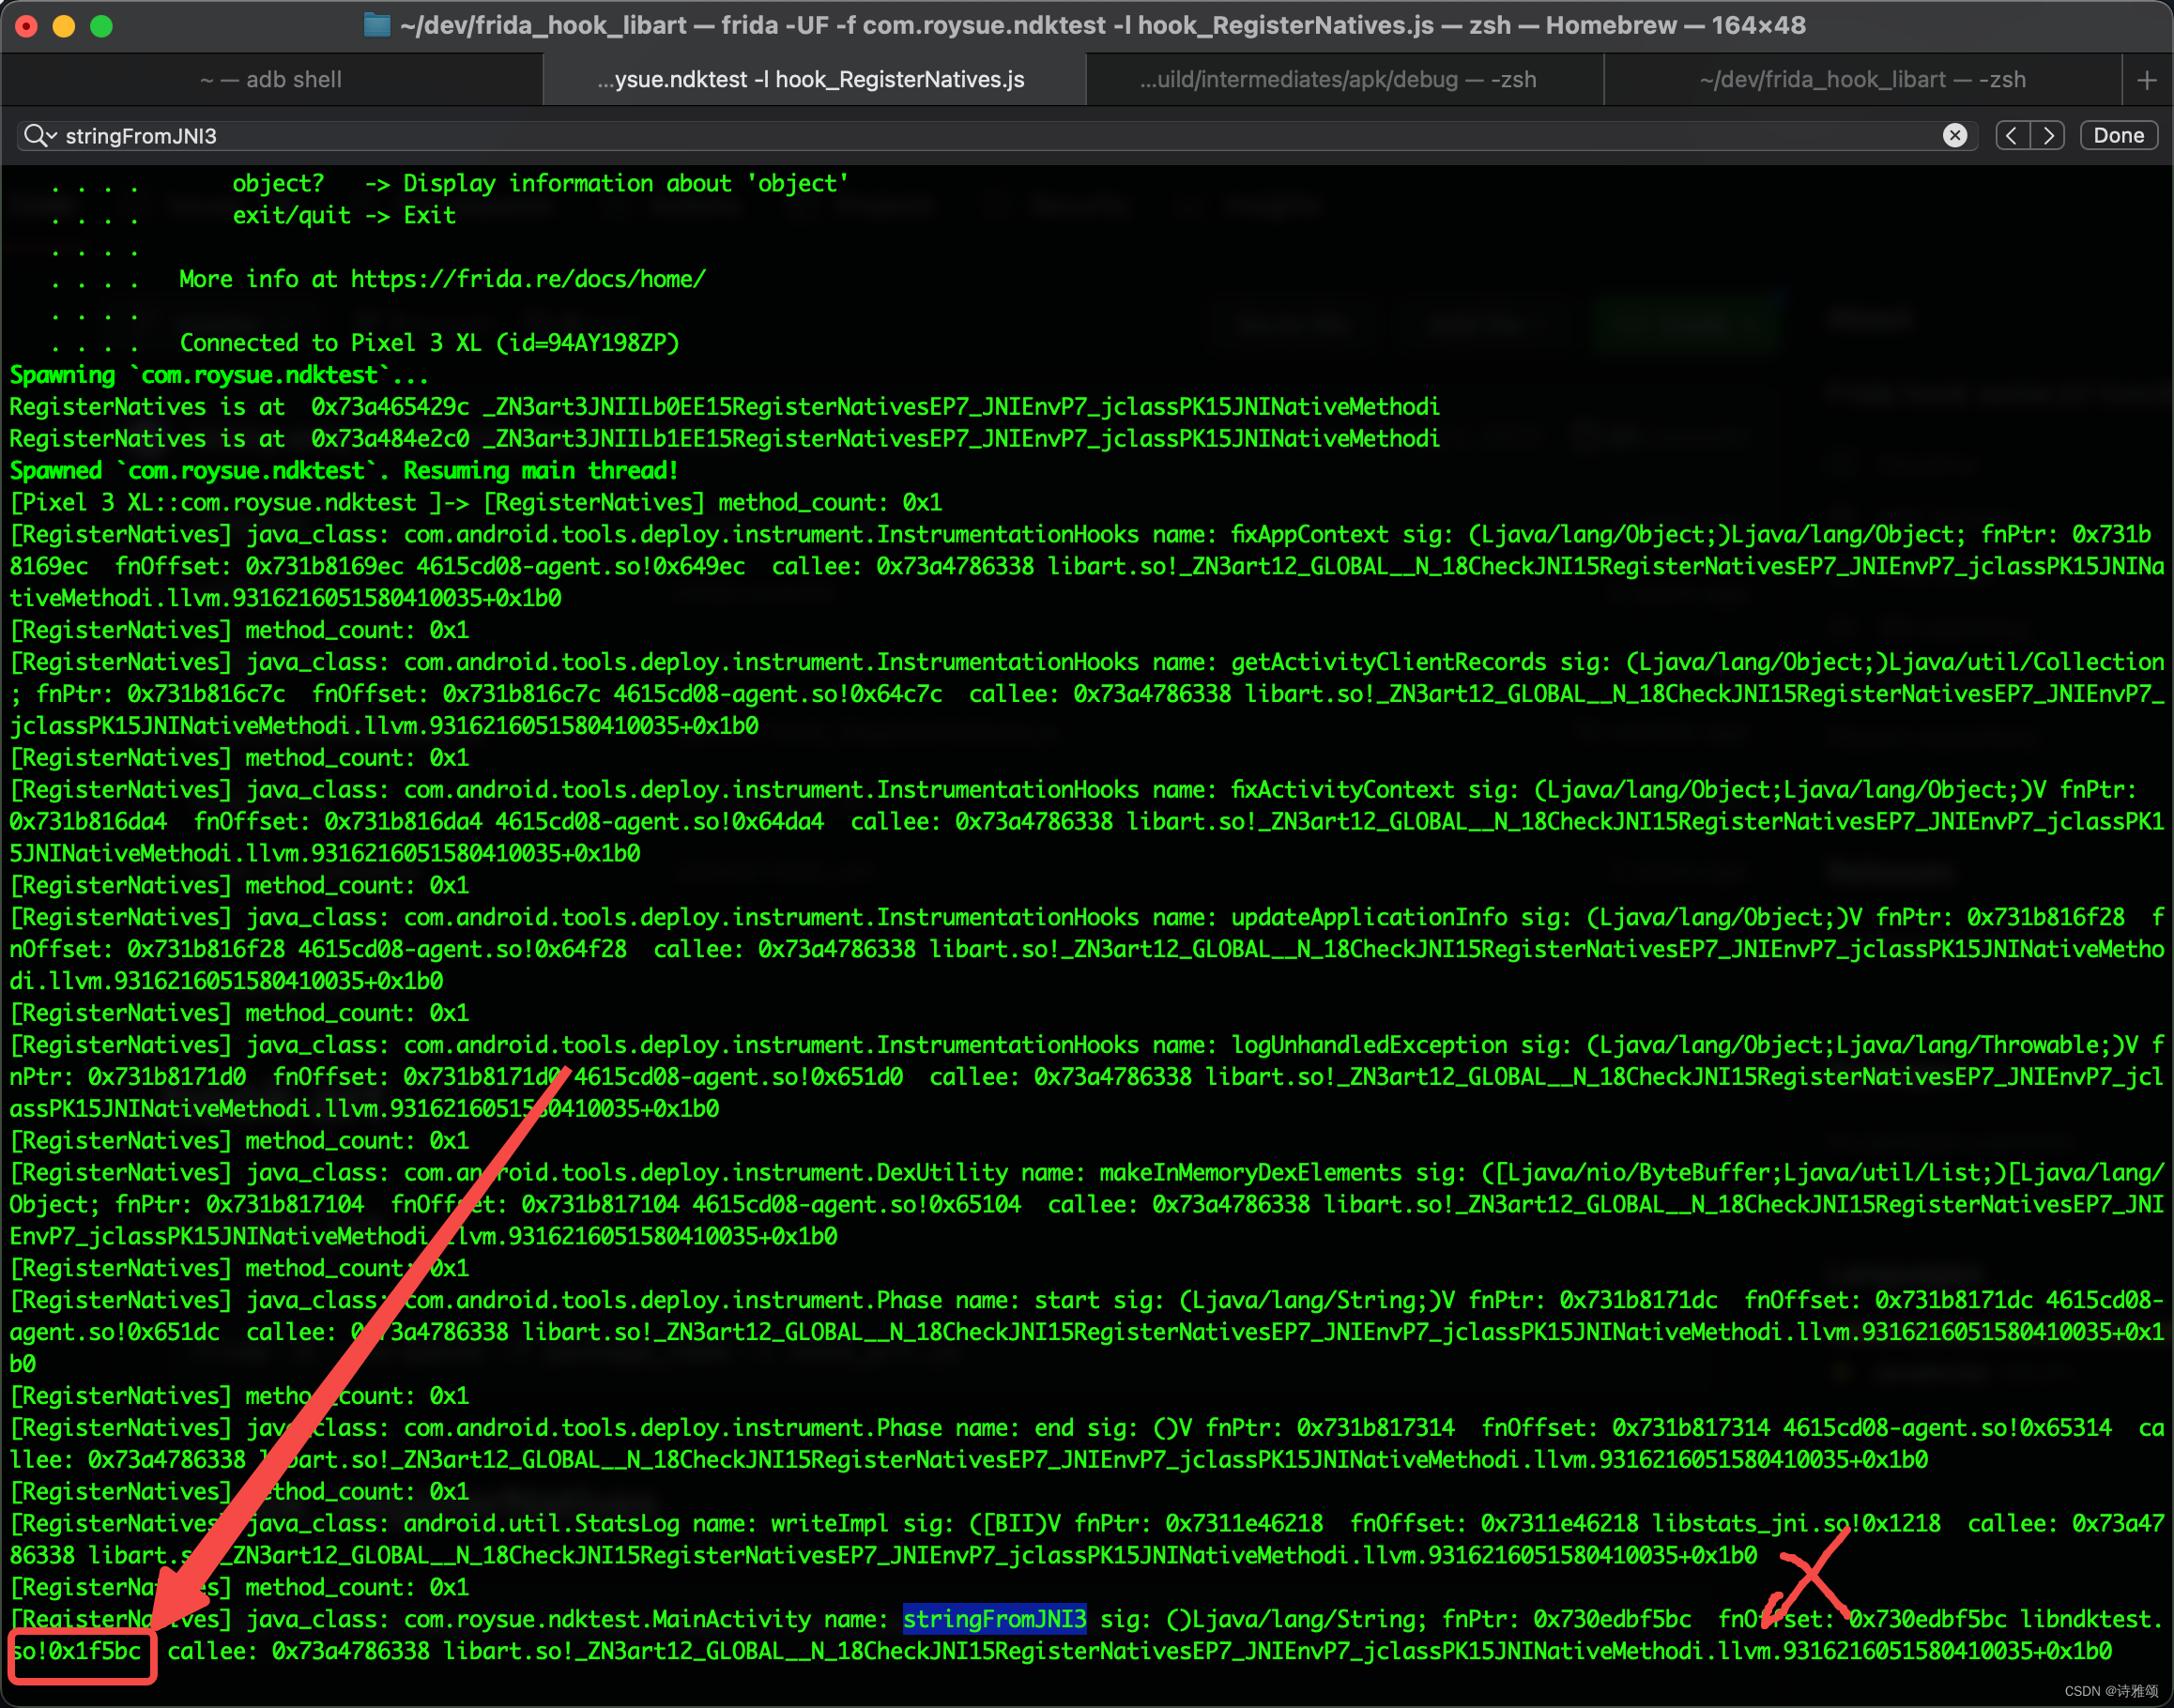The image size is (2174, 1708).
Task: Click the highlighted stringFromJNI3 match in output
Action: coord(994,1619)
